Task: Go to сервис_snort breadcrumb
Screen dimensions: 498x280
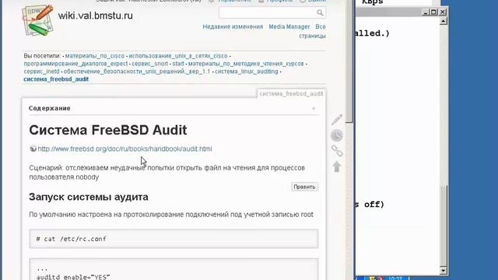Action: [150, 64]
